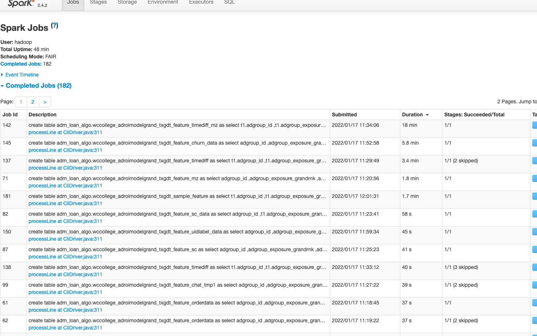The height and width of the screenshot is (336, 537).
Task: Jump to Completed Jobs via summary link
Action: pyautogui.click(x=21, y=64)
